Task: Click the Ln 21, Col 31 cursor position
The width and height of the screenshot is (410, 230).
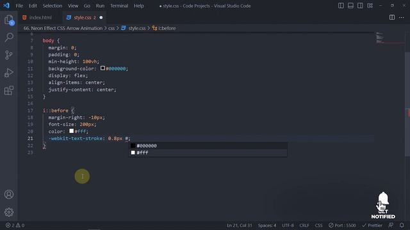Action: click(x=239, y=226)
